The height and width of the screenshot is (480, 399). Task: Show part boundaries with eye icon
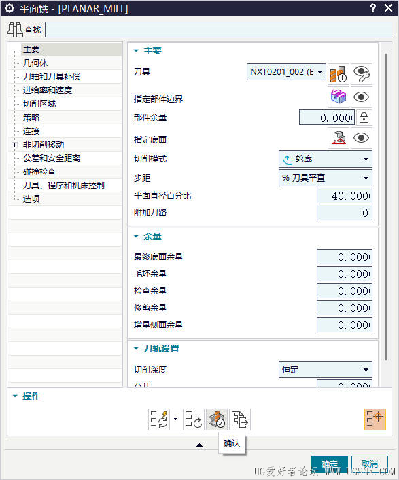tap(362, 97)
